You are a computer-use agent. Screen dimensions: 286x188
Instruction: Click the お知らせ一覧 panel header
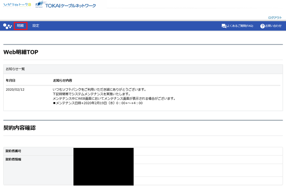tap(143, 69)
